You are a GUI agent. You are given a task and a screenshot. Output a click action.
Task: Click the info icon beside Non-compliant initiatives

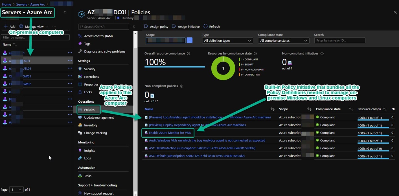point(322,53)
